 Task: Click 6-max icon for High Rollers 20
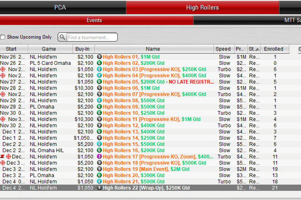pos(99,175)
